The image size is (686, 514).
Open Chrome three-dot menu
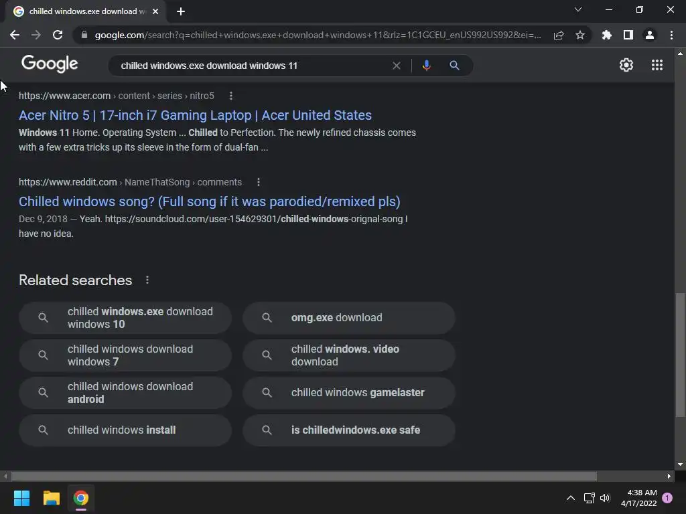671,35
